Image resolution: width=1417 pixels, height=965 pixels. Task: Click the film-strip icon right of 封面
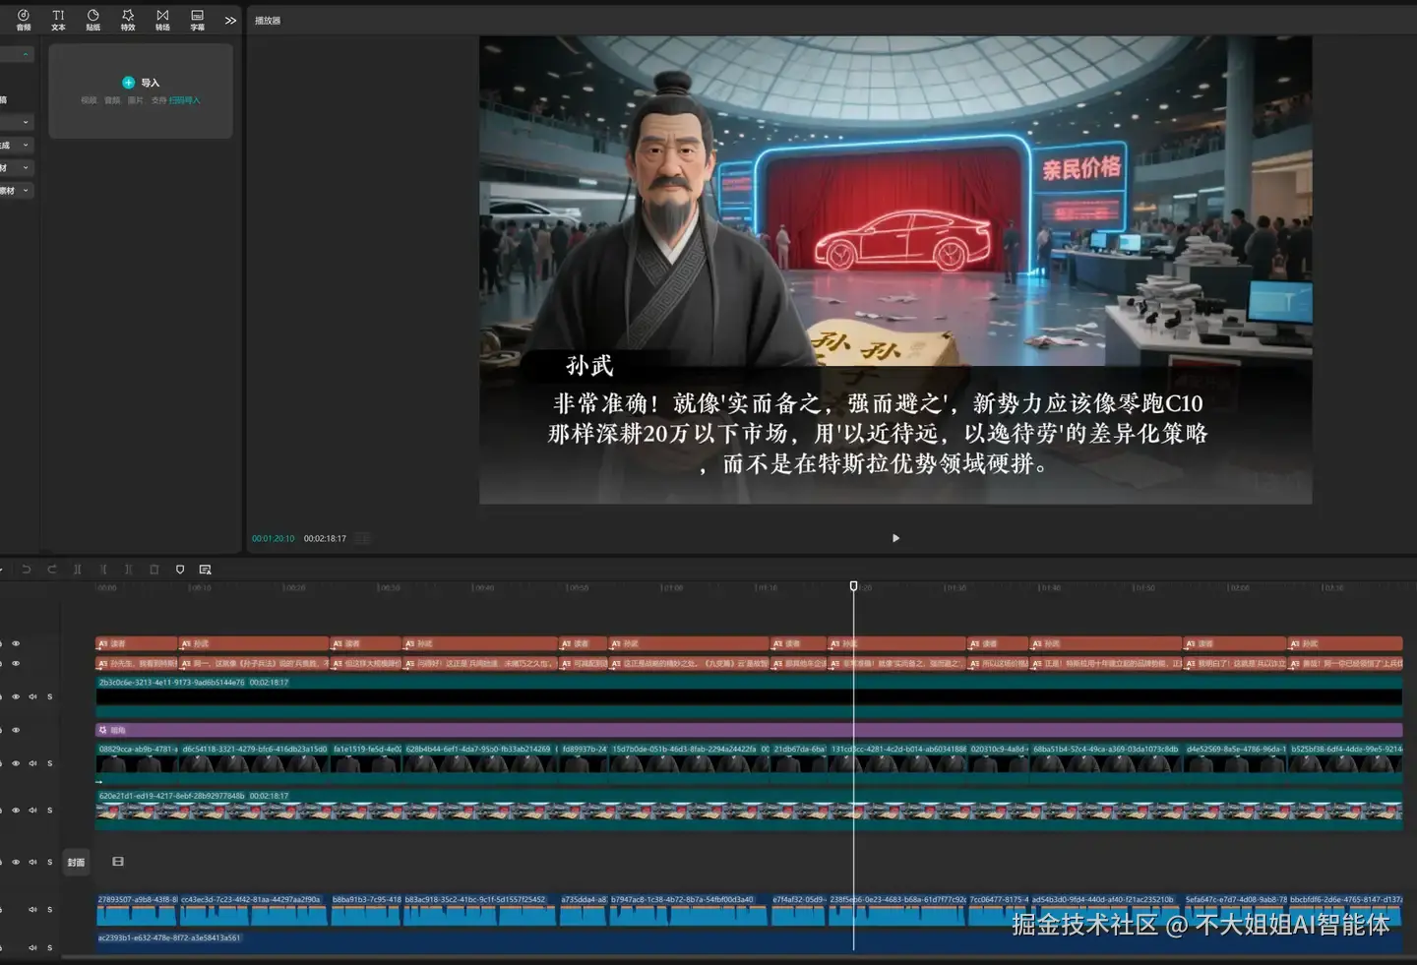pyautogui.click(x=118, y=862)
